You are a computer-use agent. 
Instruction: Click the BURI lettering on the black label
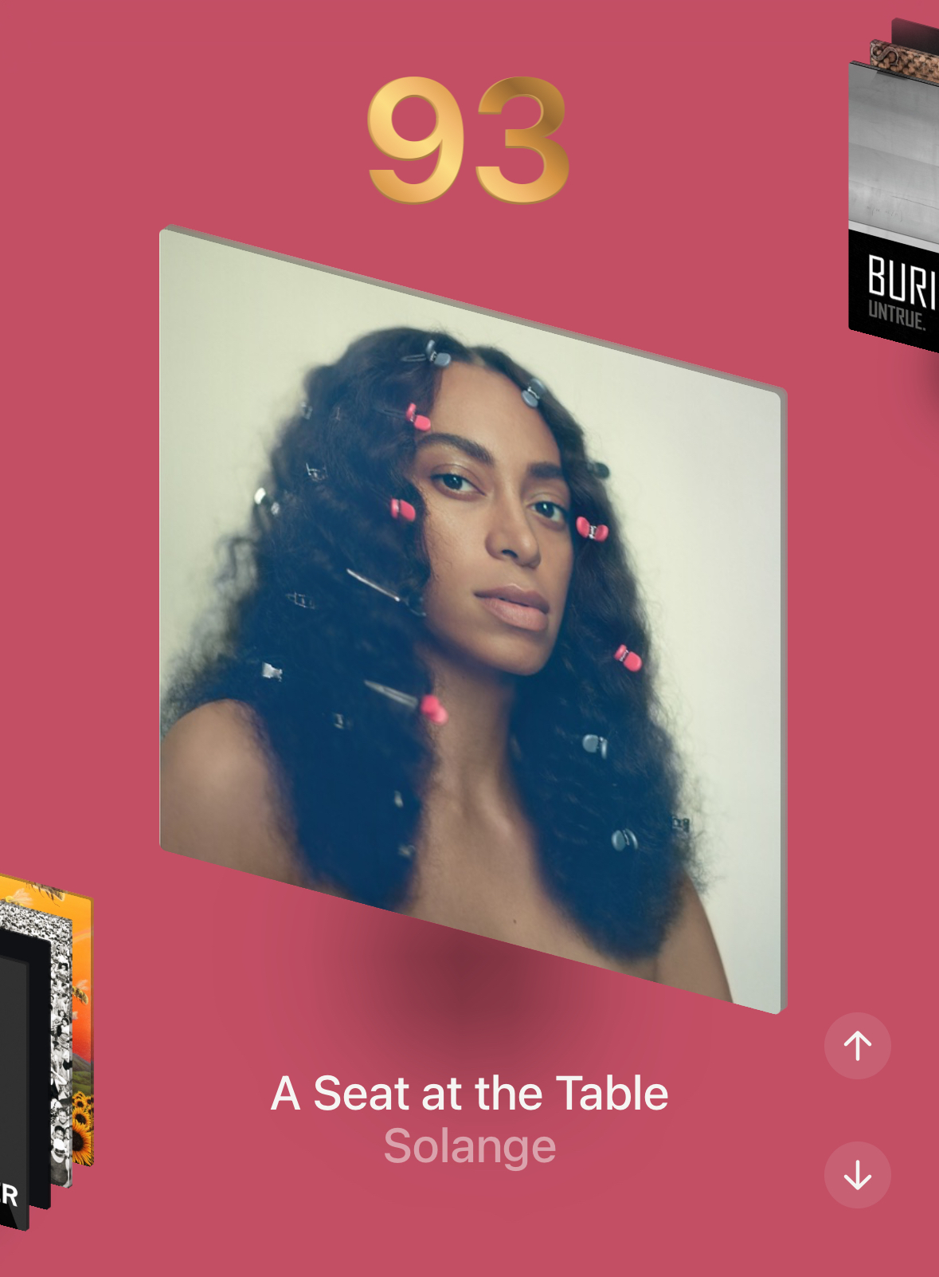(902, 281)
